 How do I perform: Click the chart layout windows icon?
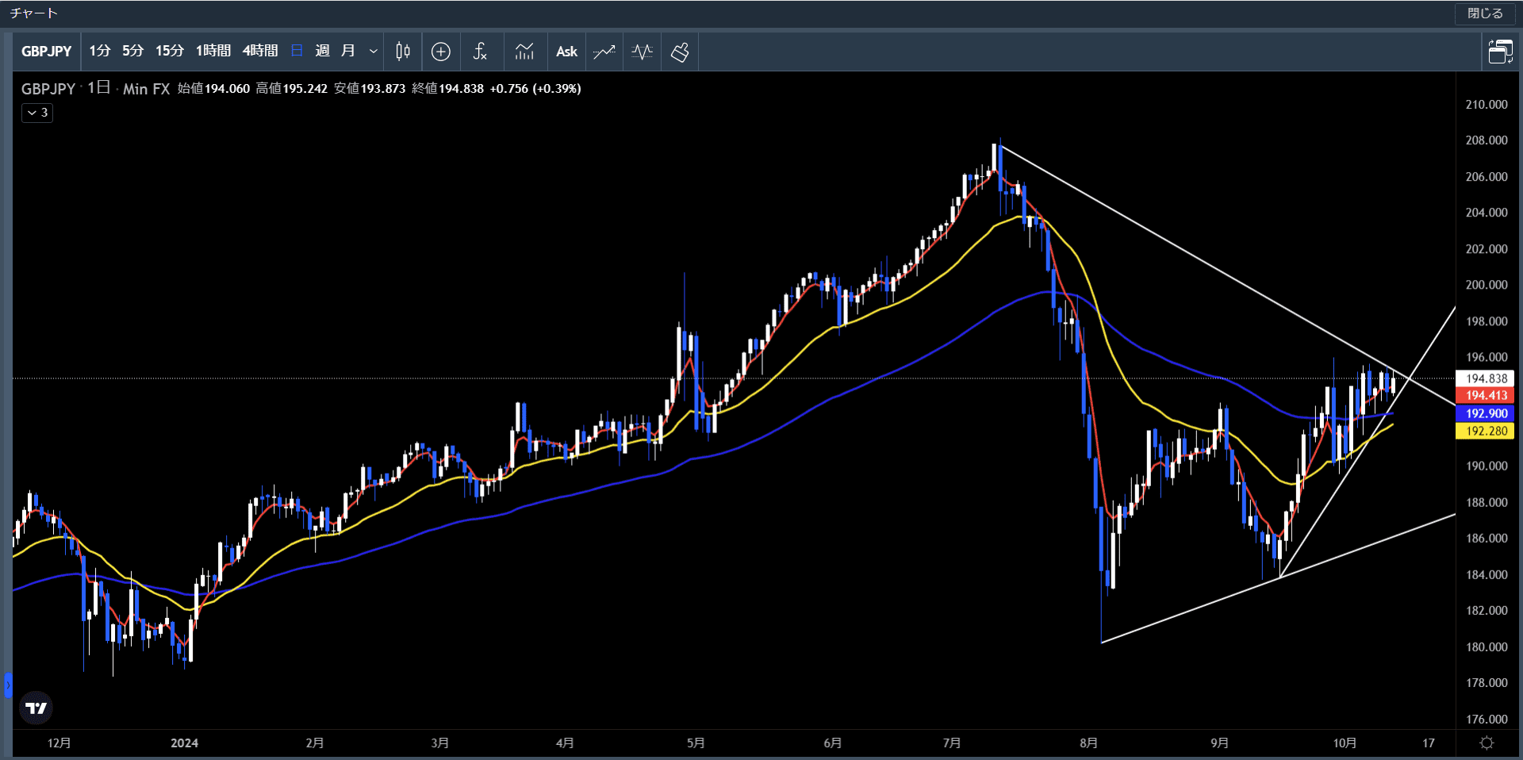[x=1500, y=52]
